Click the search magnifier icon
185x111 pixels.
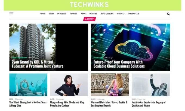(x=168, y=14)
